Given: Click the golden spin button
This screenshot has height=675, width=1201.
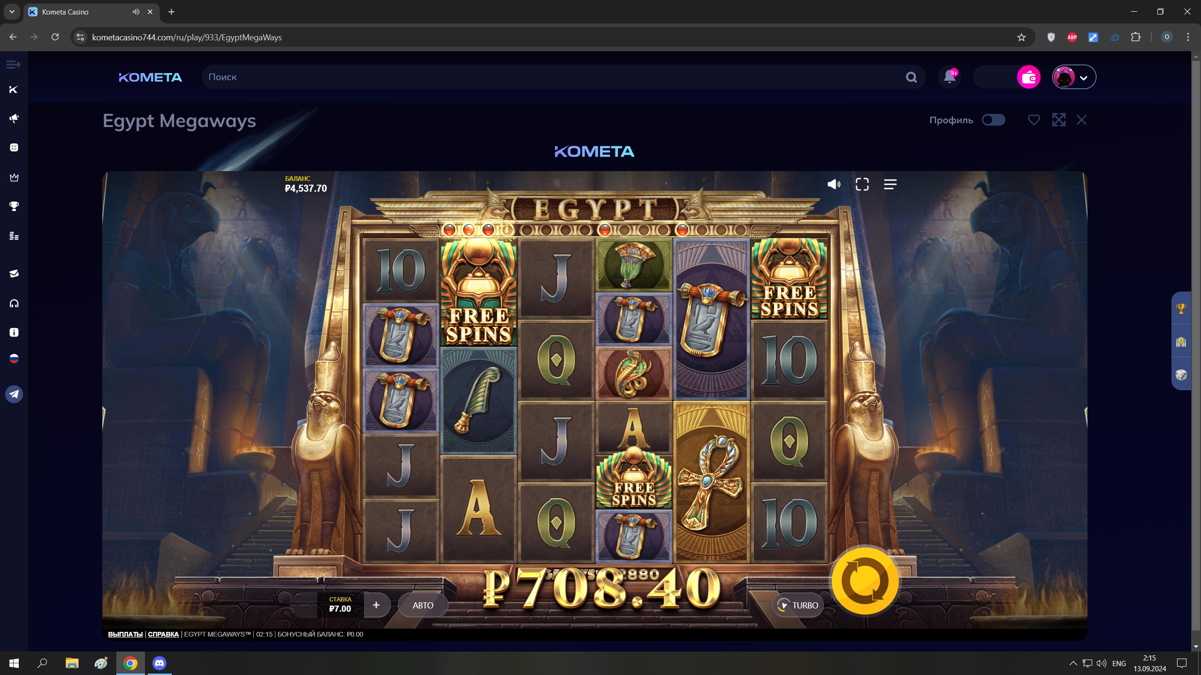Looking at the screenshot, I should (x=865, y=580).
